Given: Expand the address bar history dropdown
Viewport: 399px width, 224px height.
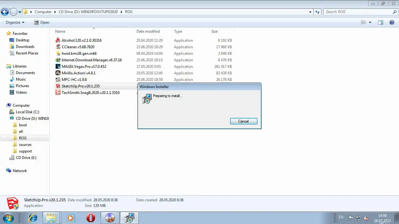Looking at the screenshot, I should click(310, 12).
